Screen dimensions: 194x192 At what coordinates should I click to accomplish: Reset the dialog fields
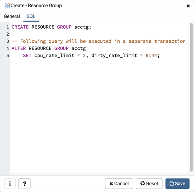pos(149,184)
